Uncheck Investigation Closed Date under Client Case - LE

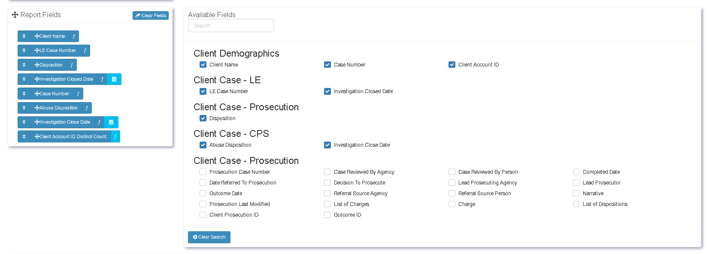[x=327, y=91]
